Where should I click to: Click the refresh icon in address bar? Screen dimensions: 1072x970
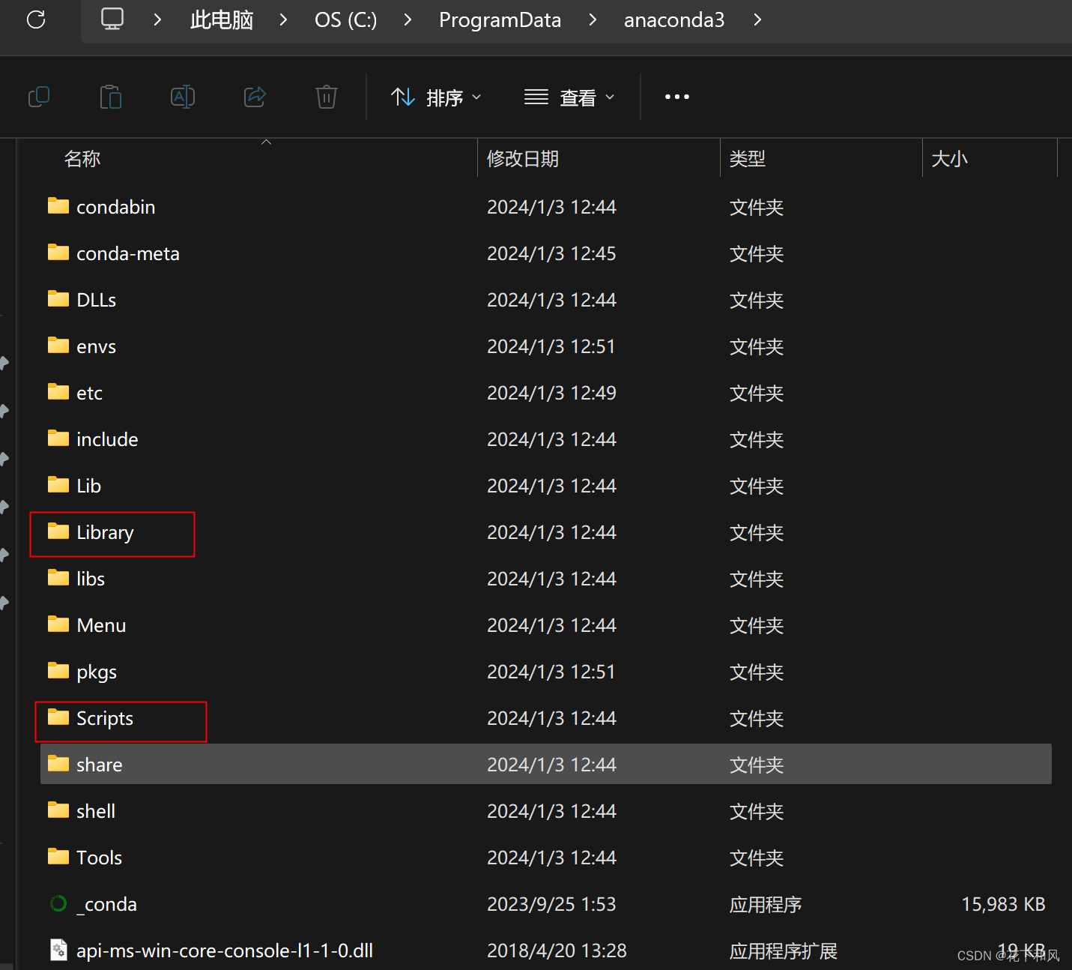tap(36, 20)
